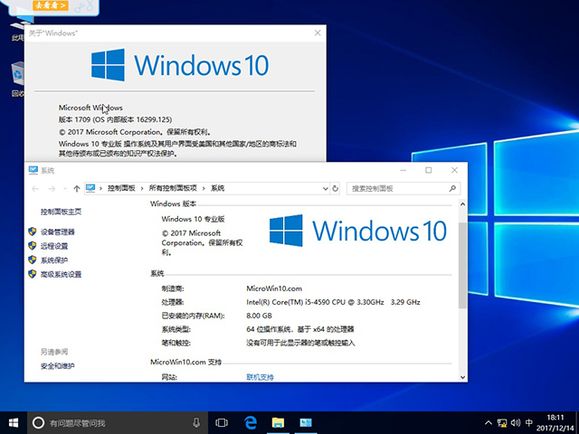Click shield icon beside 系统保护

pyautogui.click(x=33, y=259)
